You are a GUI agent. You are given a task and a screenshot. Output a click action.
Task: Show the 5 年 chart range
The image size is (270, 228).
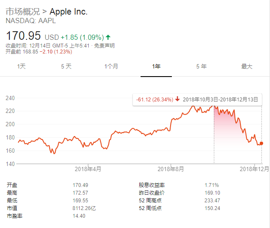click(201, 66)
